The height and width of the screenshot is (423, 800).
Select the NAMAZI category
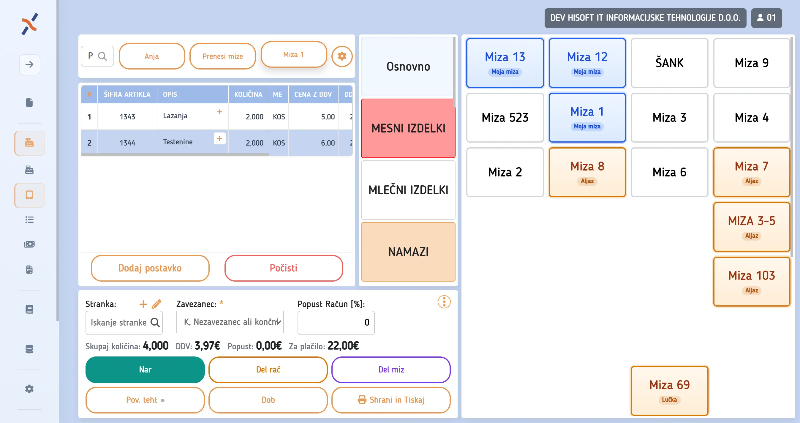point(408,252)
